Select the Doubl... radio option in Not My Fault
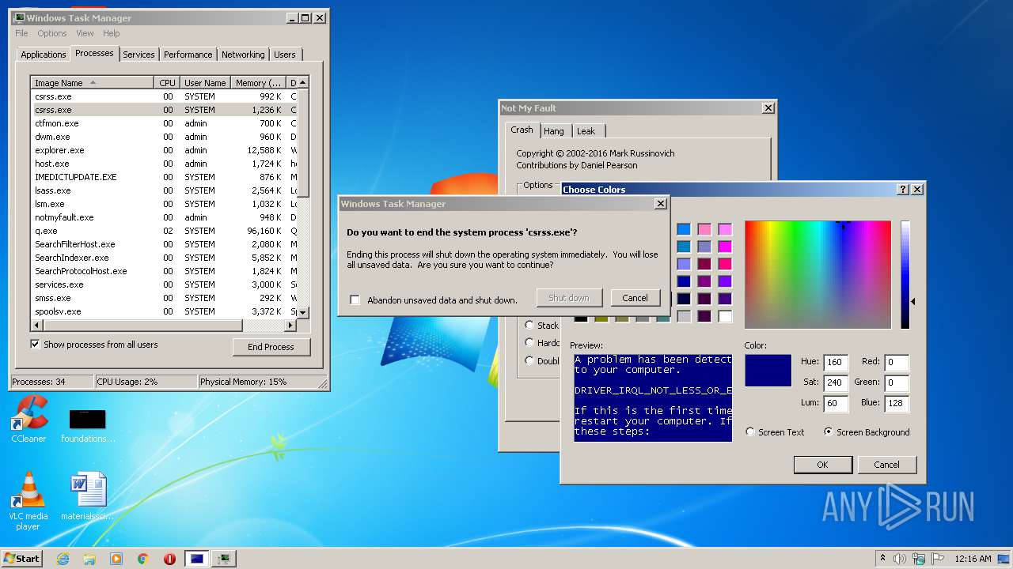The image size is (1013, 569). click(x=529, y=360)
